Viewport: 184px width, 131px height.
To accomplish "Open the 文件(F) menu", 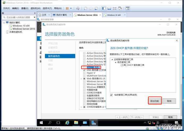I will 6,8.
